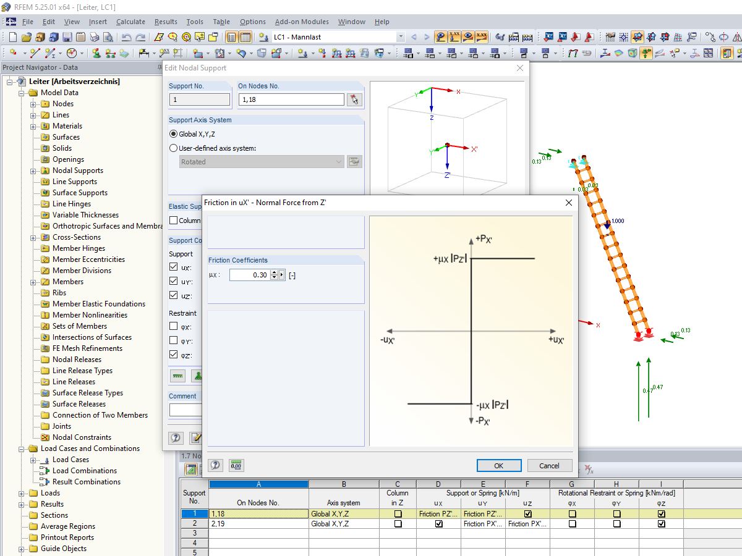Select Member Hinges in the navigator
The width and height of the screenshot is (742, 556).
tap(79, 248)
